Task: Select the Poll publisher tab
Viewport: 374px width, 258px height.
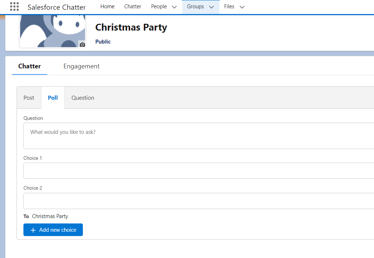Action: click(53, 98)
